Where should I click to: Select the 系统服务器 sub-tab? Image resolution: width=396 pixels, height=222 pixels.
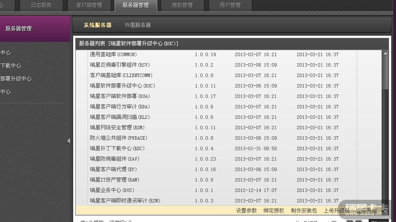click(x=98, y=25)
